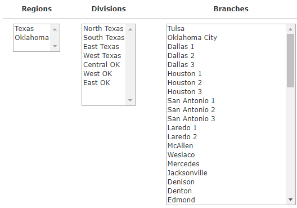Select the Oklahoma City branch
The image size is (297, 208).
(226, 38)
